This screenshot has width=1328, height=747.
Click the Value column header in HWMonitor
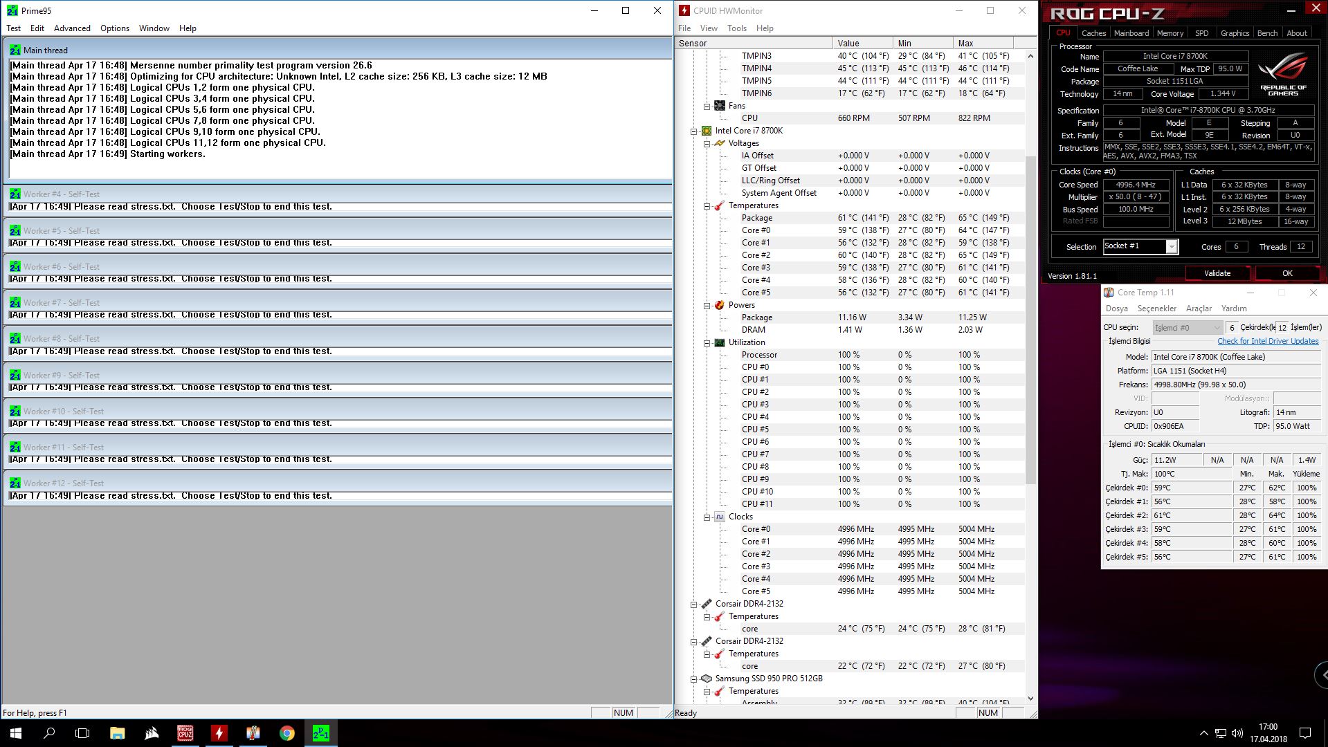862,43
